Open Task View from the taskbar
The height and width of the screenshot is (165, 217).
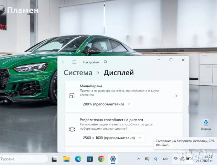[55, 159]
